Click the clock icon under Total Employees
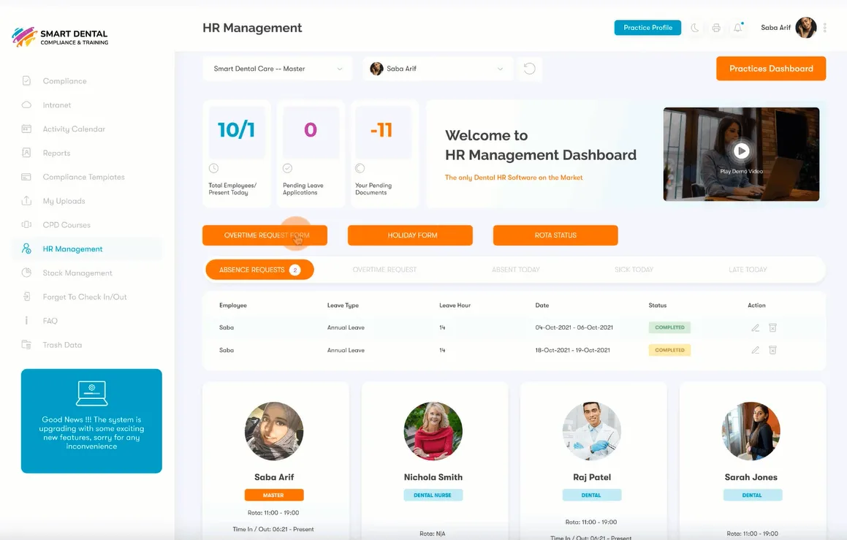 (214, 169)
